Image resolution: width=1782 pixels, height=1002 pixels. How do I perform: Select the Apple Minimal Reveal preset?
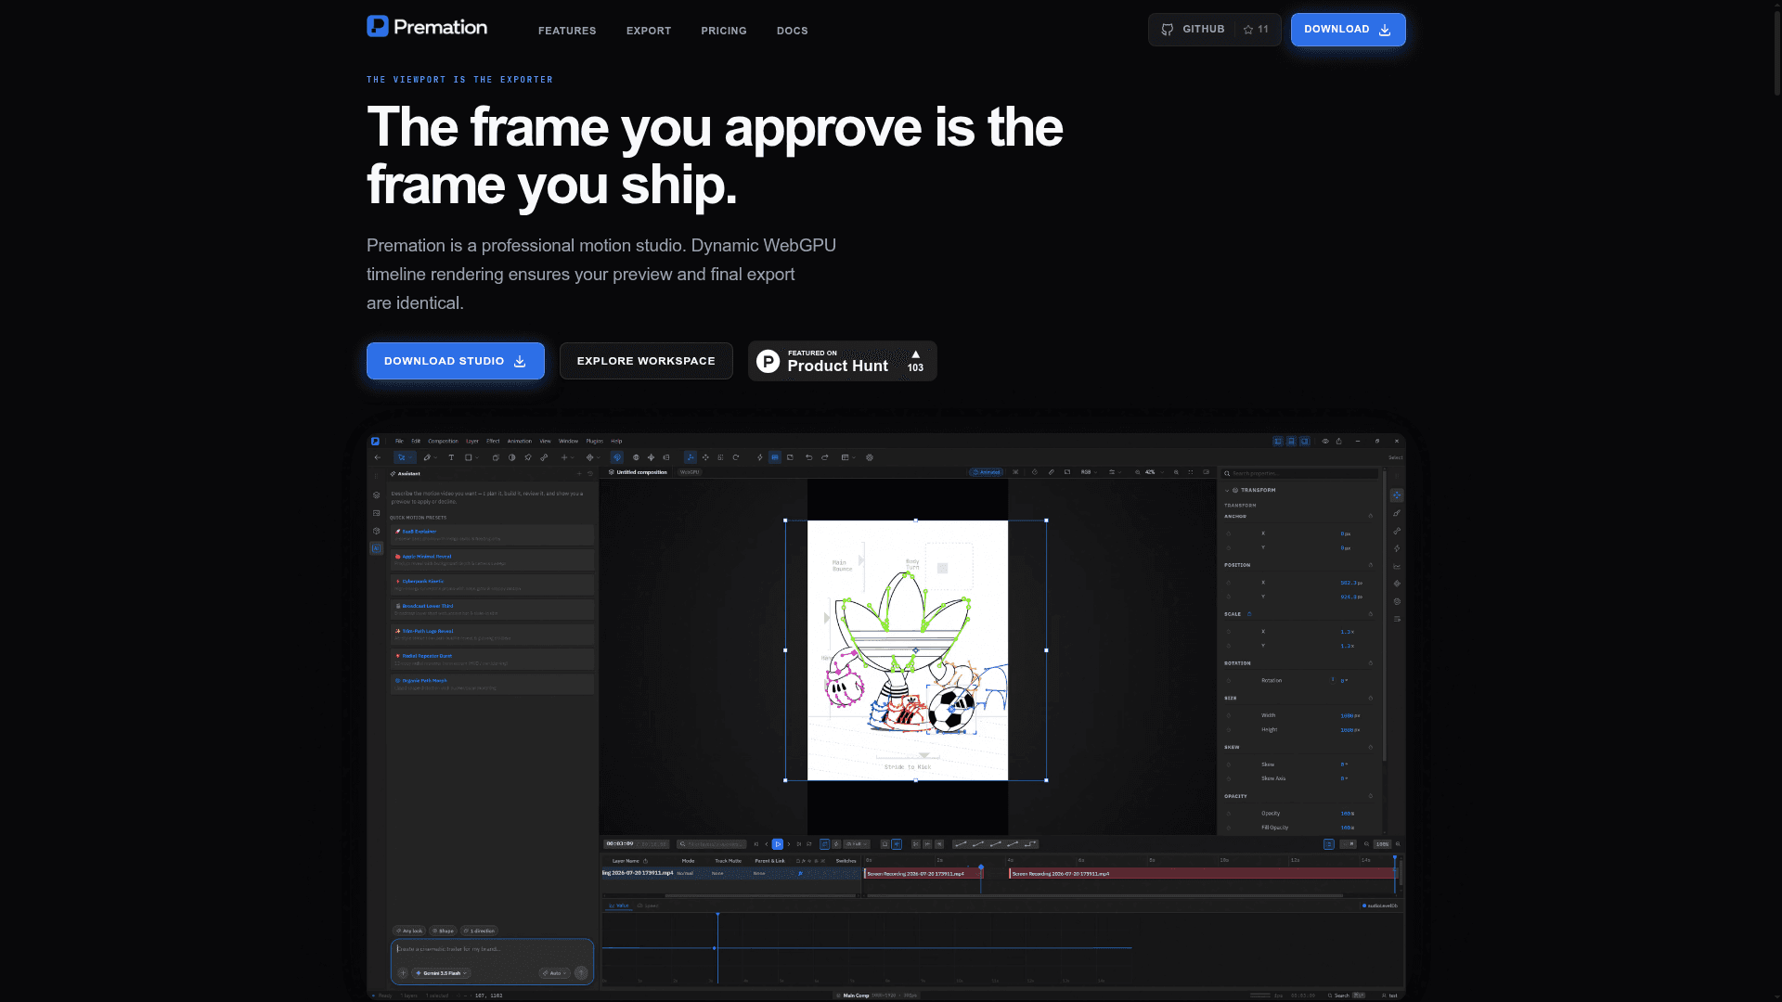[x=492, y=559]
